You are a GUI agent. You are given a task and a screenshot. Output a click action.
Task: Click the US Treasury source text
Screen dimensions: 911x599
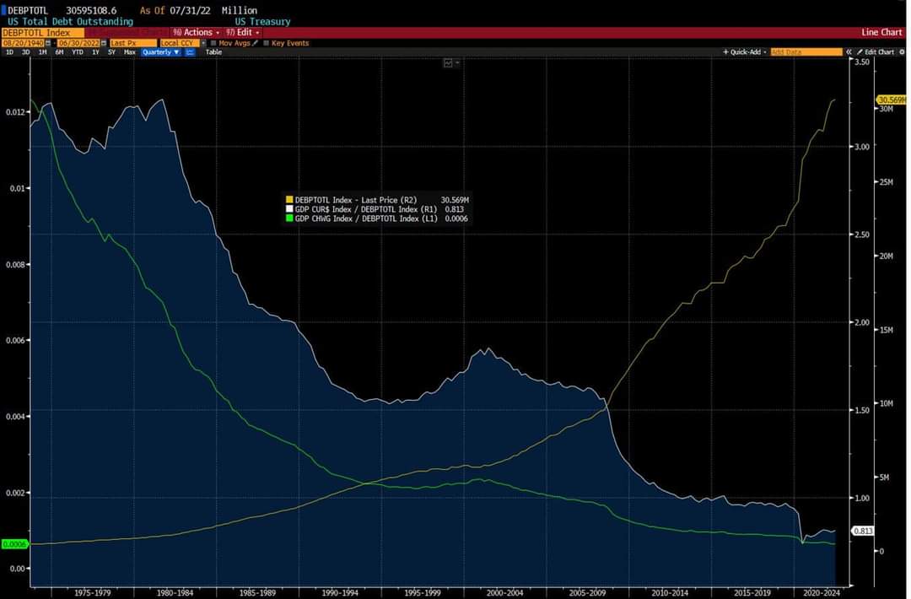point(262,21)
